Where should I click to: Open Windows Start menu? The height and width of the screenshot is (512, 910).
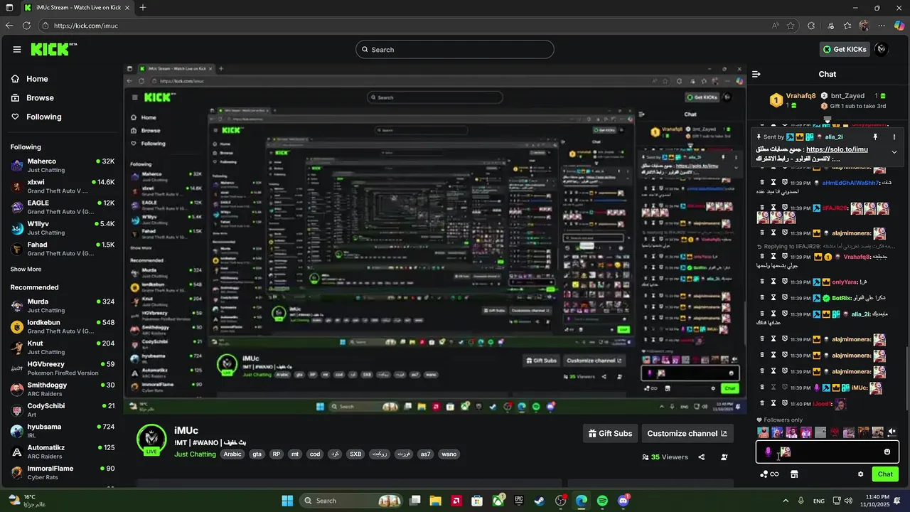pyautogui.click(x=287, y=501)
